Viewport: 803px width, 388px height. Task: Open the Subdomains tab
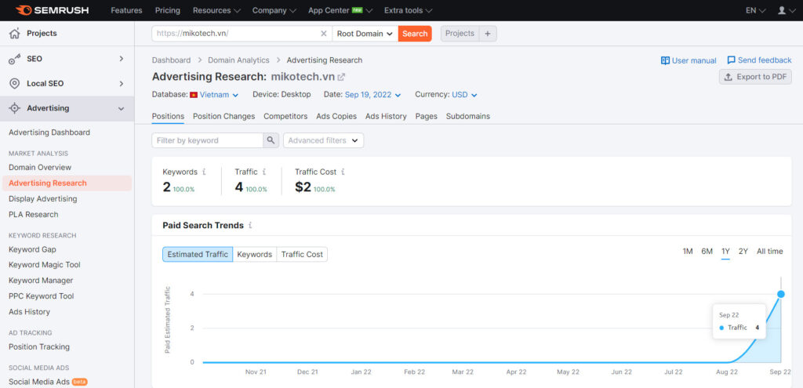pyautogui.click(x=468, y=116)
